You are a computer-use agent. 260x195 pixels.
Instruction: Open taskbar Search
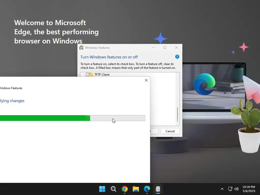tap(113, 189)
